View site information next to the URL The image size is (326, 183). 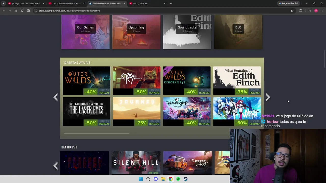click(x=36, y=11)
